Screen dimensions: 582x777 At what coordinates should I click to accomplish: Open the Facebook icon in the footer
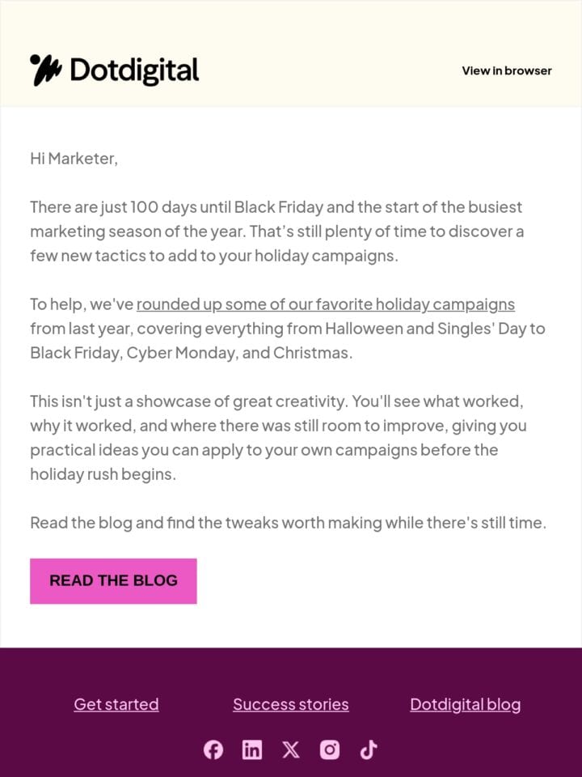(x=213, y=749)
